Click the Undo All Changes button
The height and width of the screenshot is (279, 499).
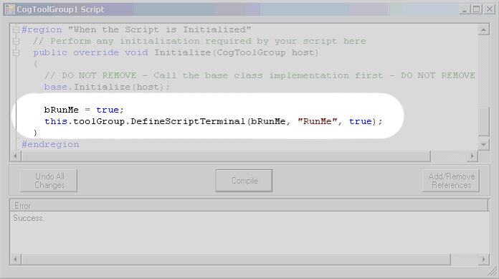tap(49, 181)
